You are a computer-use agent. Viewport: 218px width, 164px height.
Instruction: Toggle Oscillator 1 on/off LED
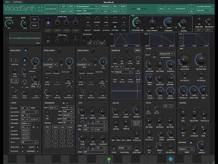tap(25, 50)
